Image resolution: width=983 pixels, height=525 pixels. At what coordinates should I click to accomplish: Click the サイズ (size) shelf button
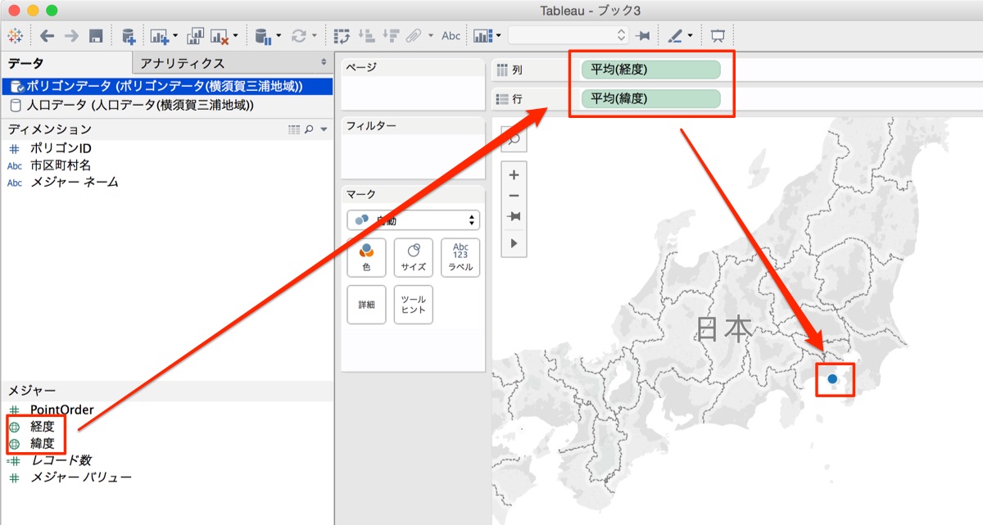coord(414,257)
